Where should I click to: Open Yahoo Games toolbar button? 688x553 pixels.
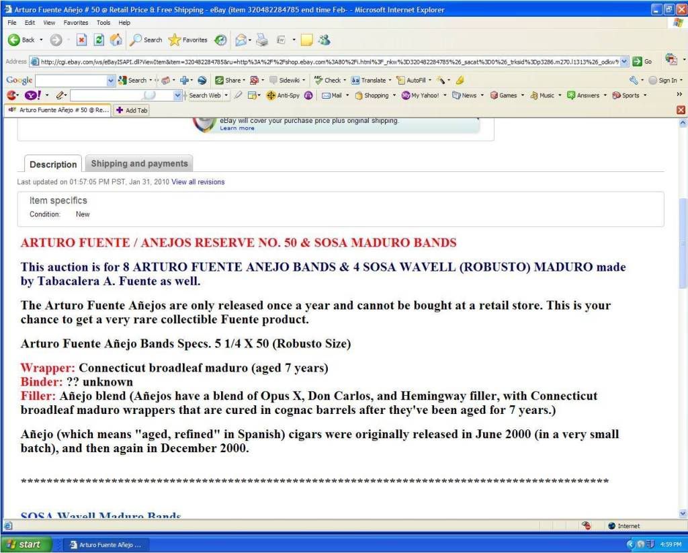[x=503, y=95]
